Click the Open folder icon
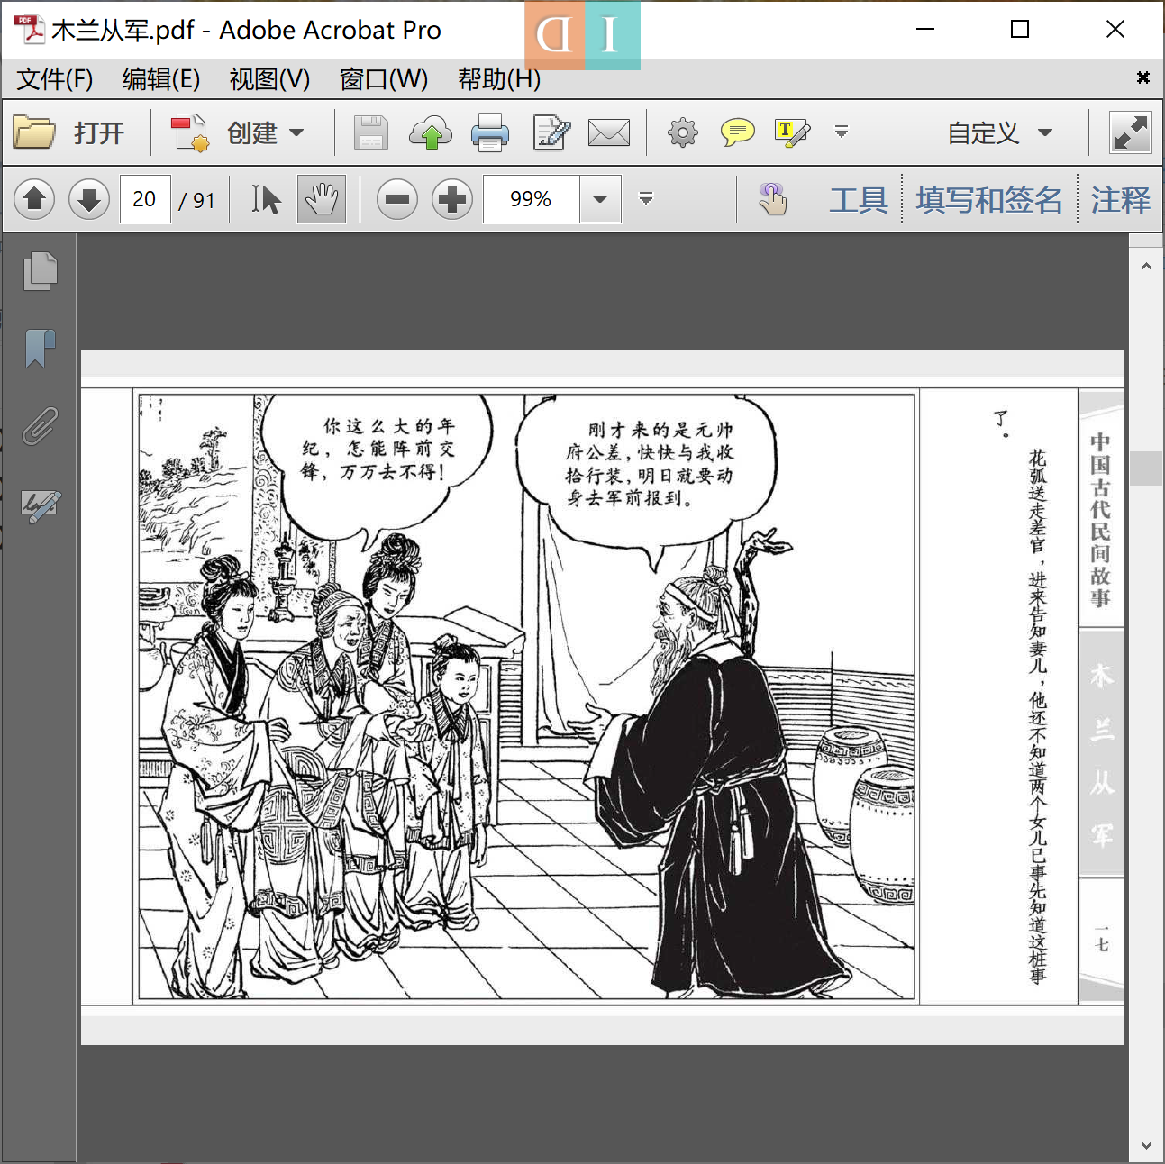Screen dimensions: 1165x1164 [34, 133]
